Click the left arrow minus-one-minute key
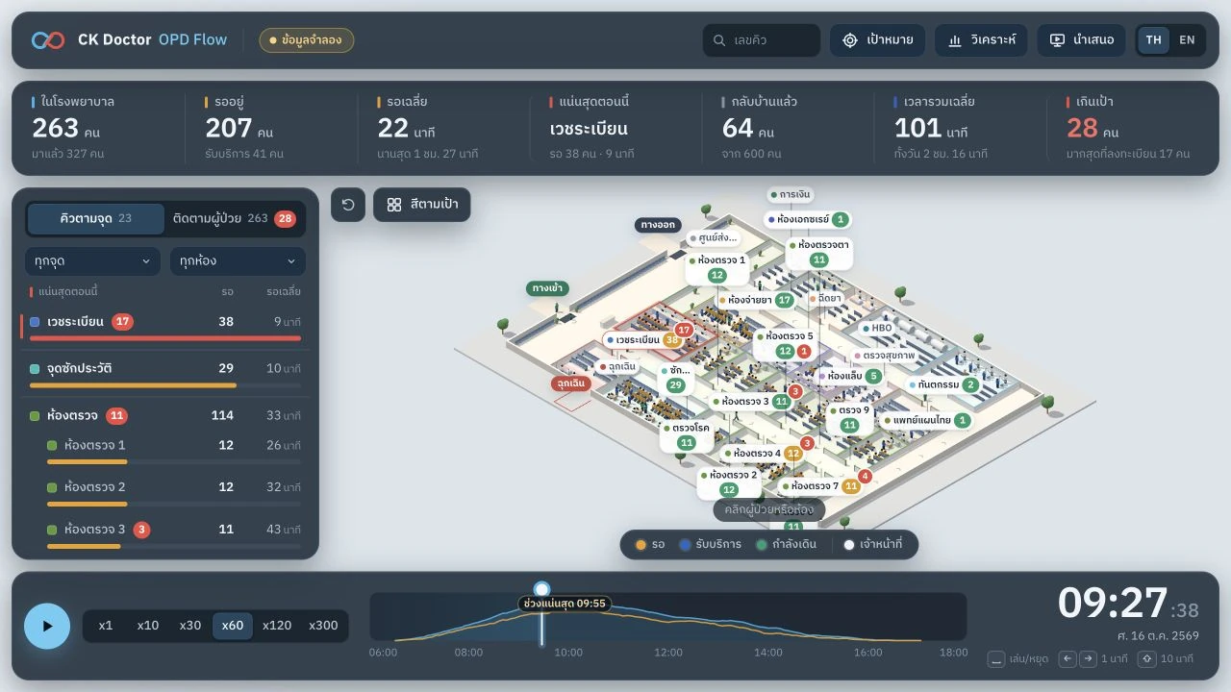This screenshot has height=692, width=1231. (1067, 659)
